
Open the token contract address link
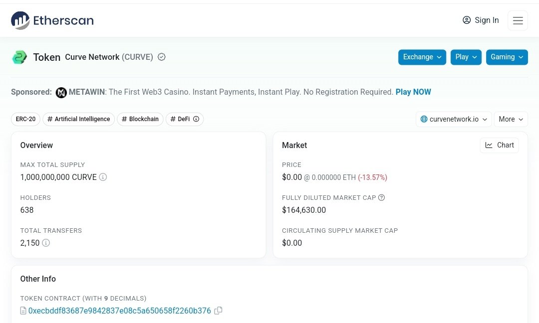tap(120, 311)
